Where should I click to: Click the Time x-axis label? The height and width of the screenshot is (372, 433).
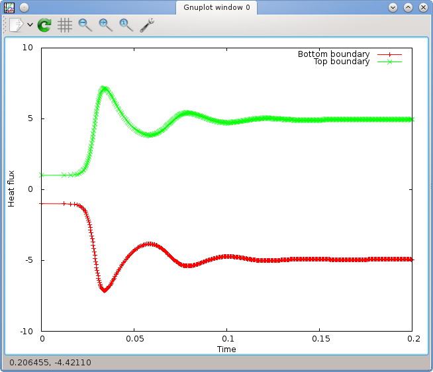click(226, 349)
